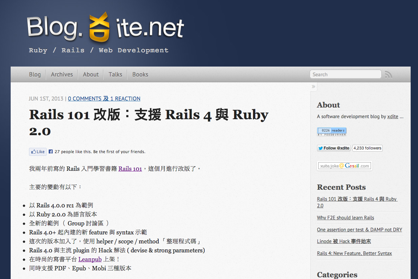Open the Blog navigation item
Screen dimensions: 418x279
pyautogui.click(x=35, y=75)
